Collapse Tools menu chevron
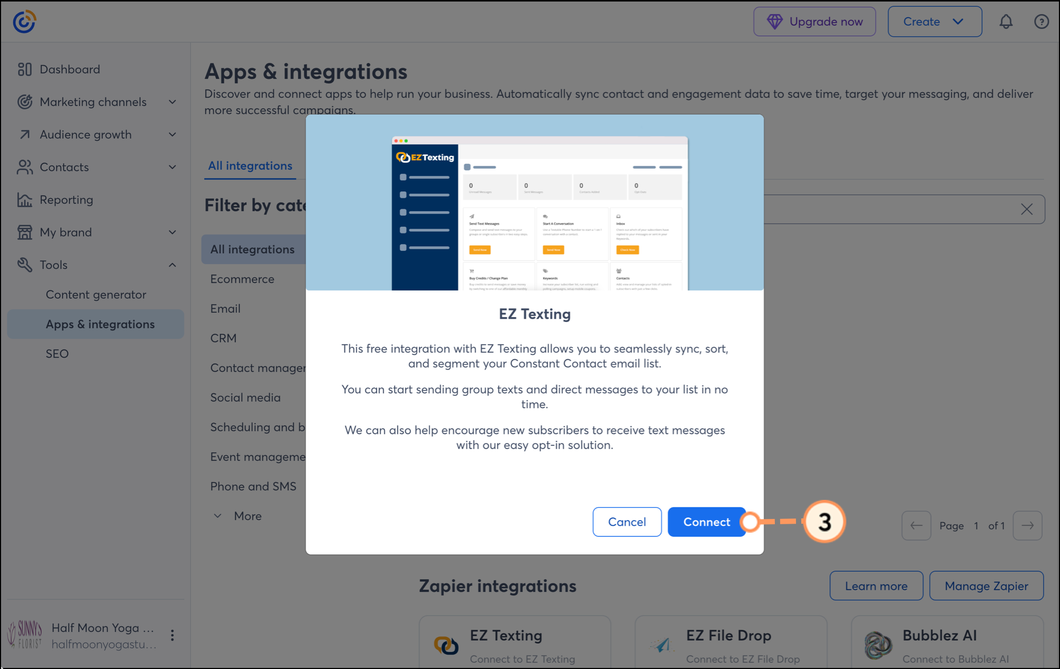This screenshot has height=669, width=1060. click(x=172, y=265)
